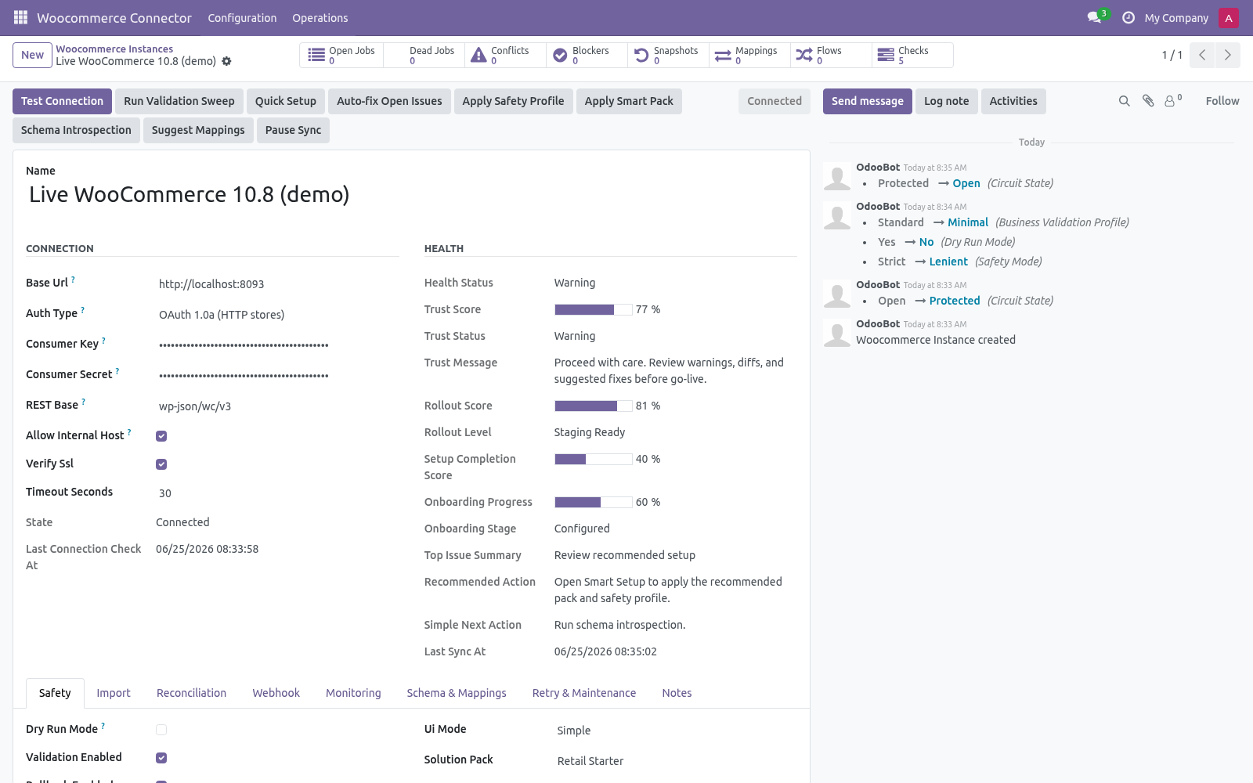View Blockers stat button

(587, 55)
